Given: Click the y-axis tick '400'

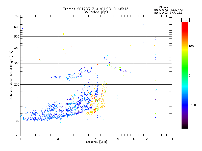Looking at the screenshot, I should 17,48.
